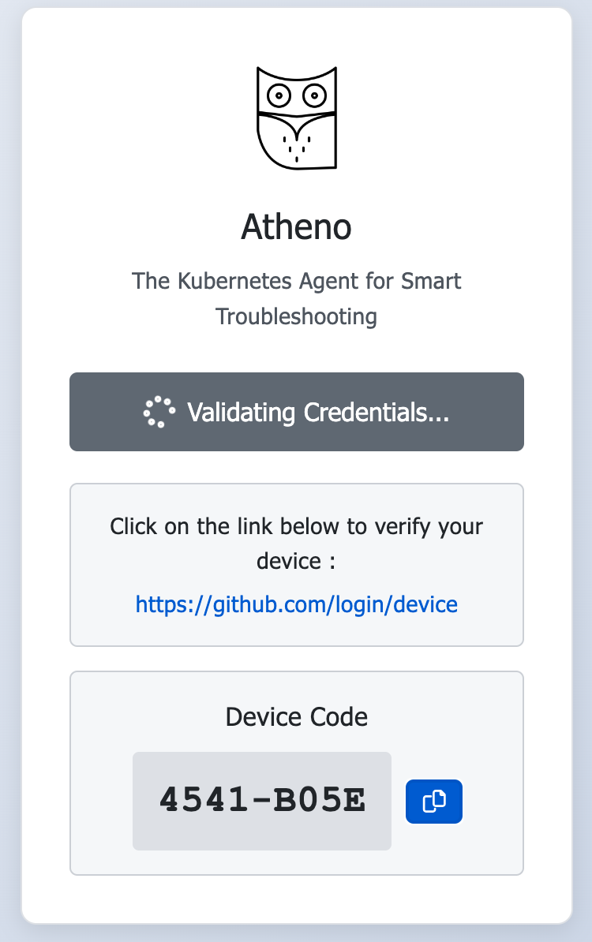The image size is (592, 942).
Task: Click the word Troubleshooting in the subtitle
Action: [296, 316]
